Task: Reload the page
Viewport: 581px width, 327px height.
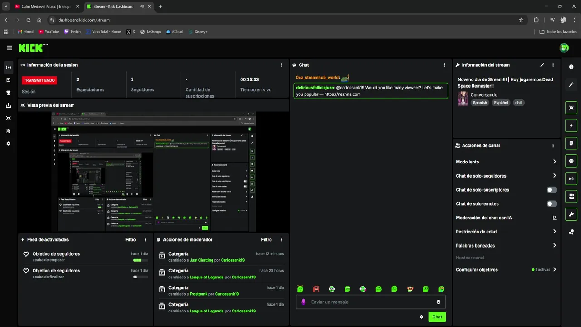Action: click(28, 20)
